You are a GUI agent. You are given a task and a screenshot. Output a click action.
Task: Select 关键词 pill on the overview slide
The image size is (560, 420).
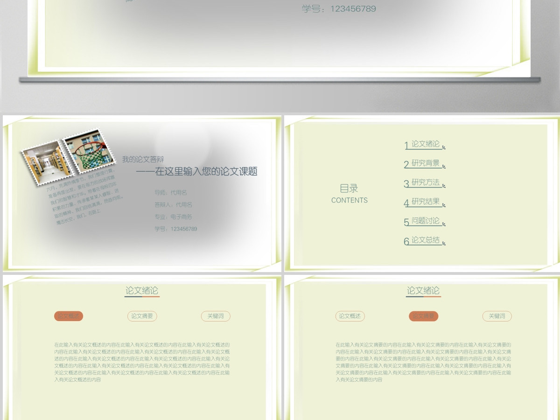click(x=216, y=316)
